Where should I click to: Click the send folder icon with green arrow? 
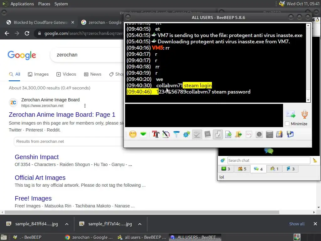coord(238,134)
